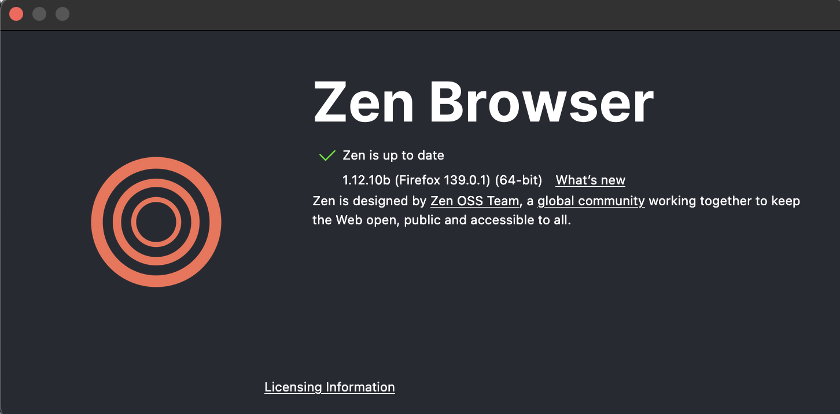The width and height of the screenshot is (840, 414).
Task: Open the Zen OSS Team link
Action: 475,201
